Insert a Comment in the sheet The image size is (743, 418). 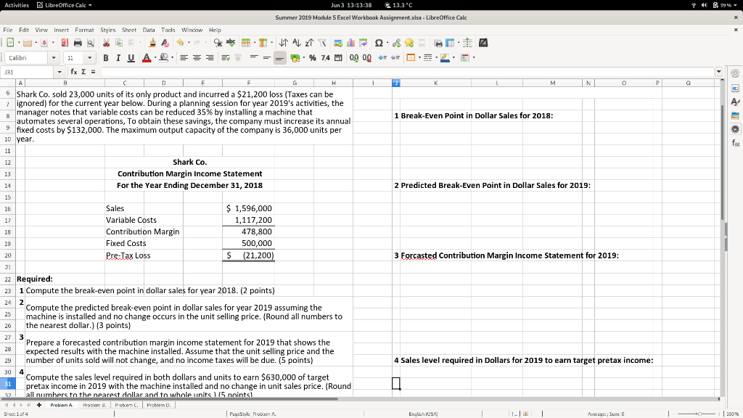coord(409,42)
